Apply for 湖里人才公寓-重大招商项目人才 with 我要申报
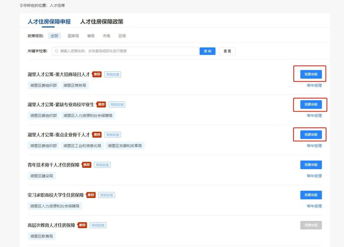Image resolution: width=344 pixels, height=247 pixels. pyautogui.click(x=311, y=74)
